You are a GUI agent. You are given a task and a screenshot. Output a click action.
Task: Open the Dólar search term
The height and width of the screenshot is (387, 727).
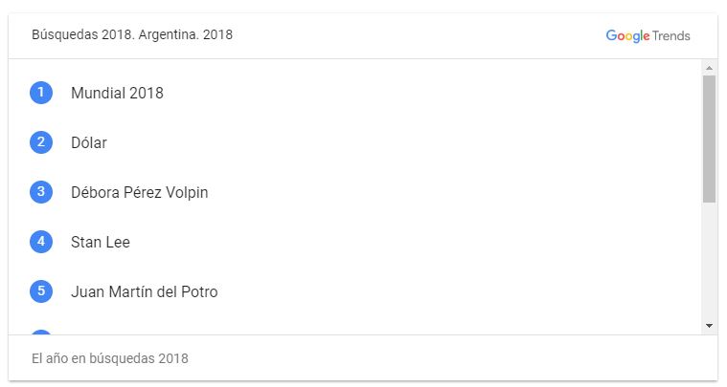click(x=89, y=142)
